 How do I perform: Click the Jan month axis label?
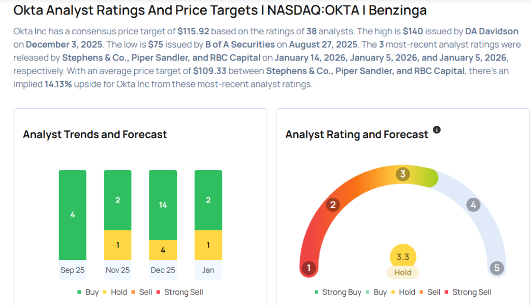(208, 270)
